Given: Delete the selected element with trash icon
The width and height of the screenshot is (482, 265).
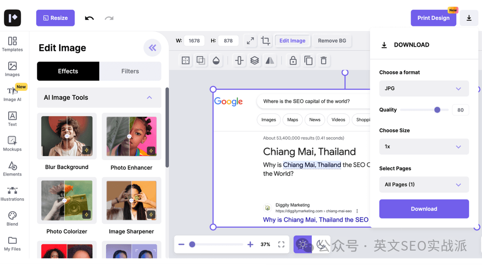Looking at the screenshot, I should pos(323,61).
